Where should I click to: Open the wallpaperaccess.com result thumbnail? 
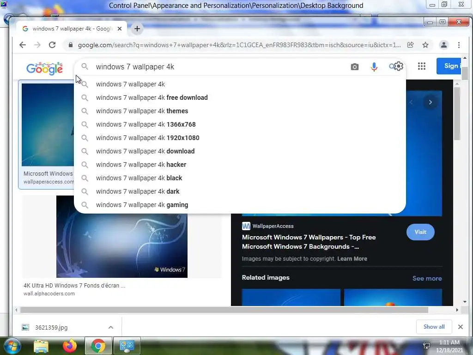click(x=48, y=125)
